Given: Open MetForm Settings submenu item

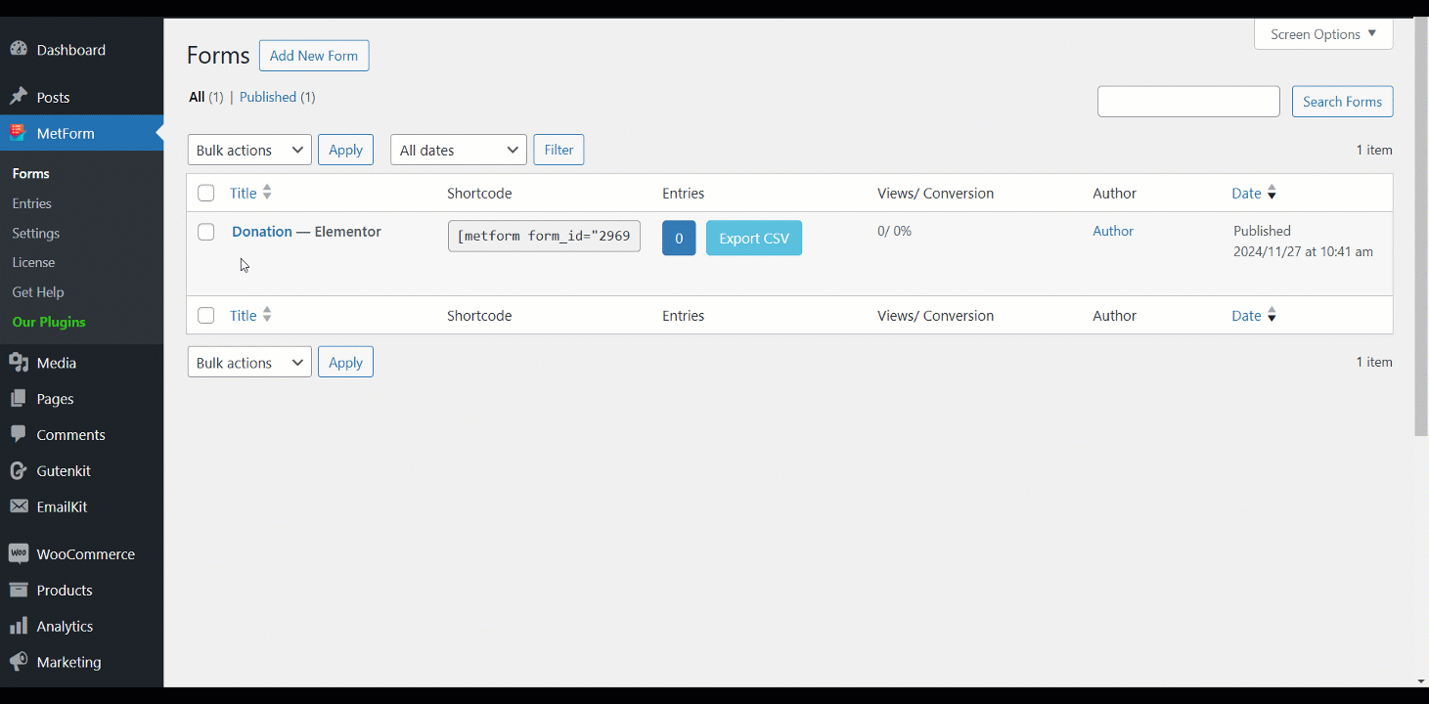Looking at the screenshot, I should [x=35, y=233].
